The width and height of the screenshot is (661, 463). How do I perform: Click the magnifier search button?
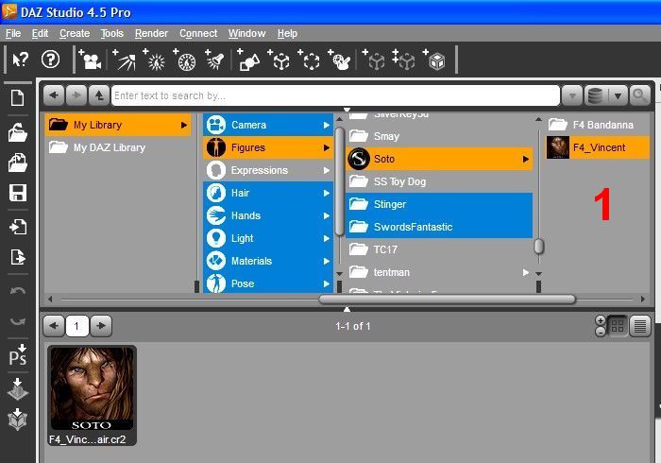coord(640,95)
